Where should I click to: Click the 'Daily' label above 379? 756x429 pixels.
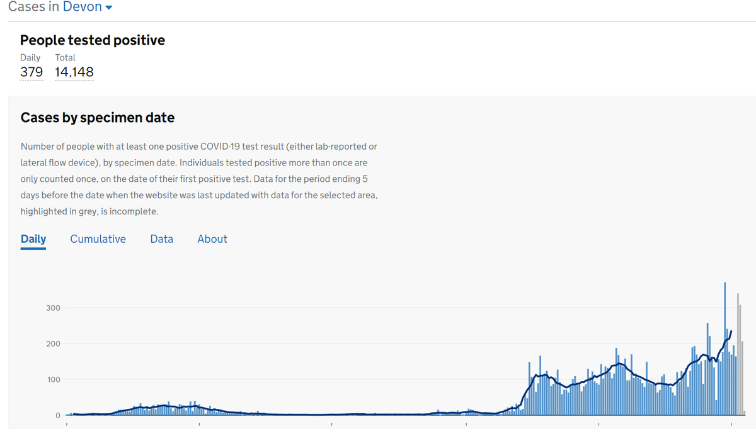30,57
